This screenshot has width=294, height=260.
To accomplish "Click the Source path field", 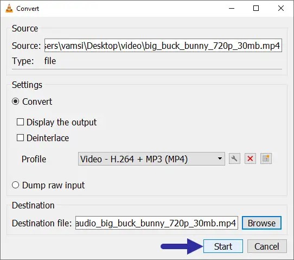I will tap(163, 46).
